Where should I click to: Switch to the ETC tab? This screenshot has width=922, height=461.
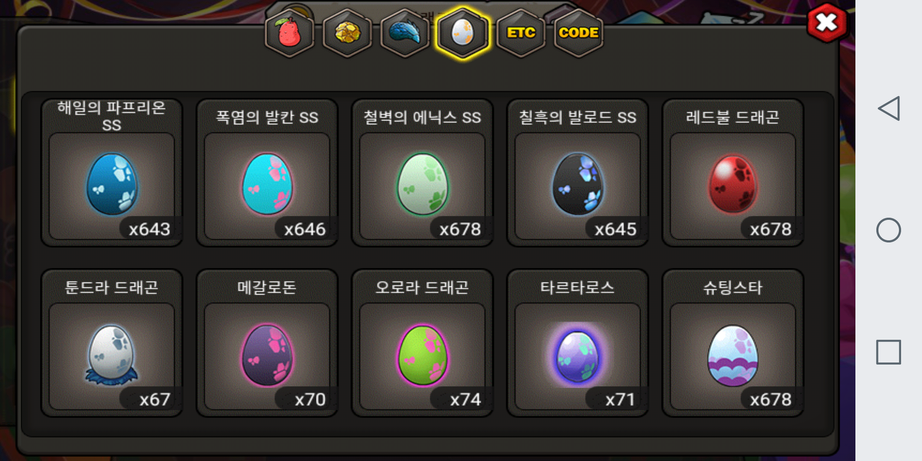(521, 33)
